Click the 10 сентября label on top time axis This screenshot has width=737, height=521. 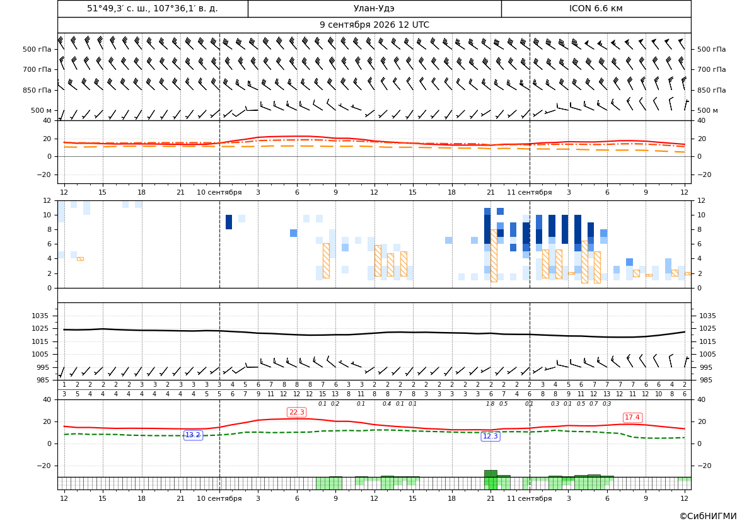[x=219, y=192]
